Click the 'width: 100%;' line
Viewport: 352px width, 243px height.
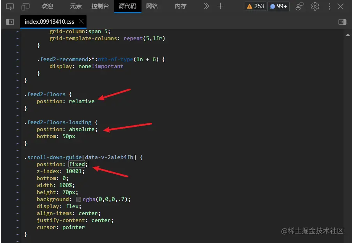point(56,185)
